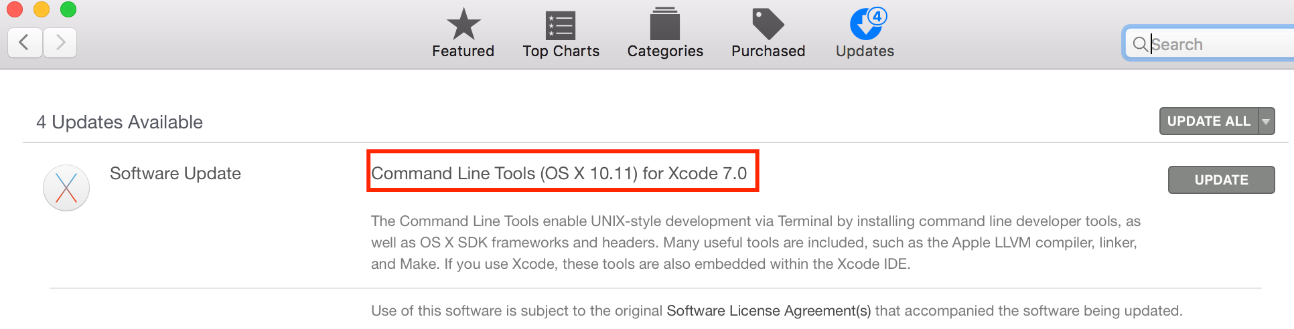
Task: Close the App Store window
Action: click(x=14, y=9)
